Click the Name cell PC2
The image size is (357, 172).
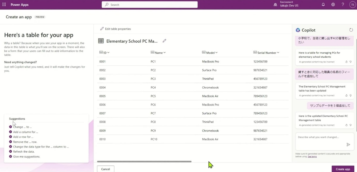tap(153, 70)
